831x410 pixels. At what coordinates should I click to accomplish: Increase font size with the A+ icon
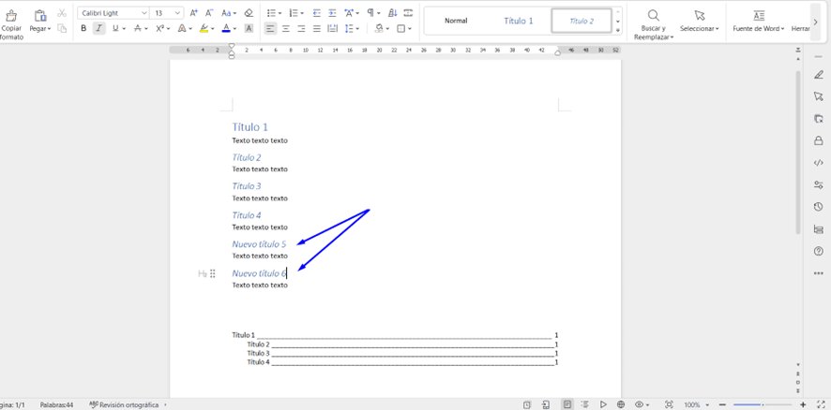pyautogui.click(x=194, y=13)
